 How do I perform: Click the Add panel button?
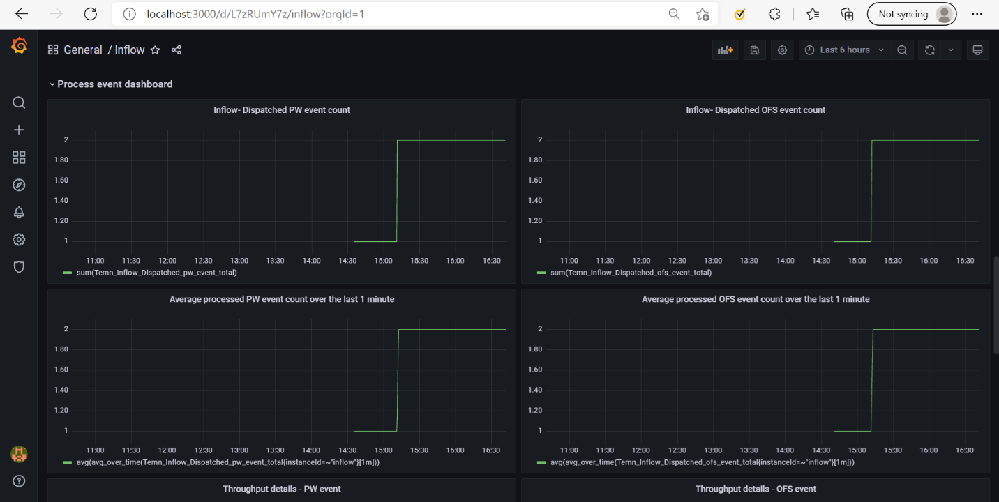pos(725,50)
